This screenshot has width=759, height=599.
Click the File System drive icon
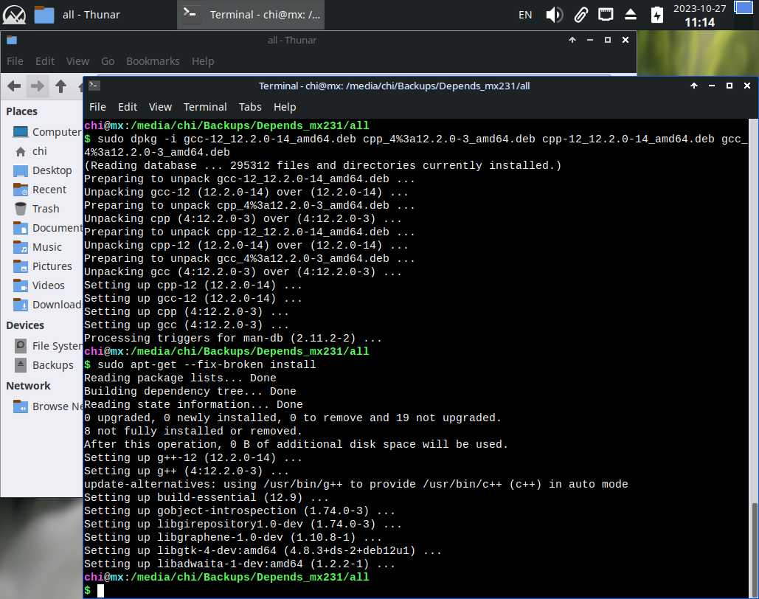[21, 346]
